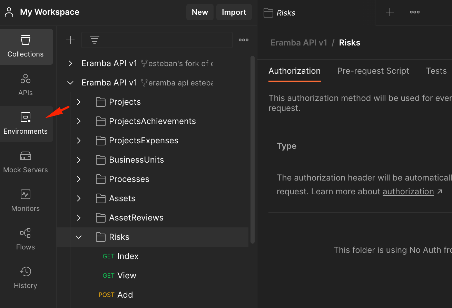
Task: Click the collections filter search field
Action: pos(162,40)
